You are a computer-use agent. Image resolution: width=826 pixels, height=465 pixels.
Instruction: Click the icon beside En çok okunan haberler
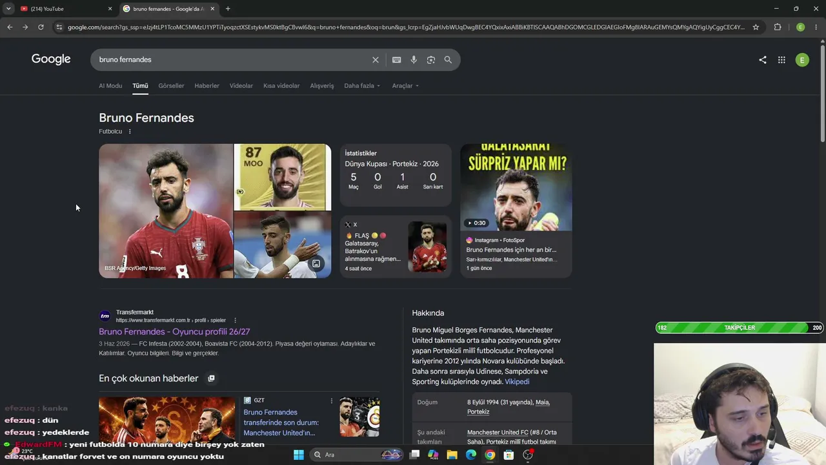(211, 378)
